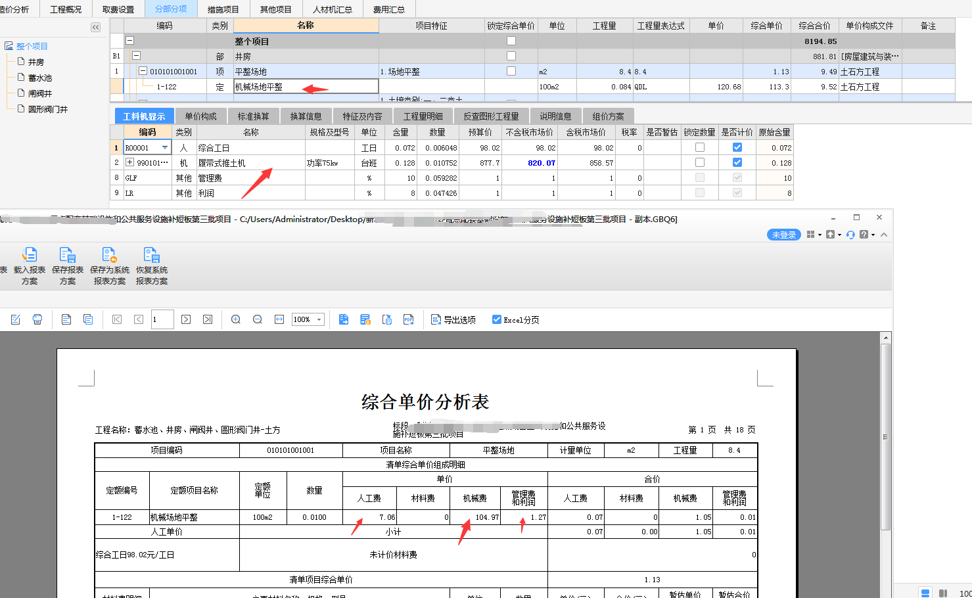
Task: Click the export to PDF icon
Action: point(409,319)
